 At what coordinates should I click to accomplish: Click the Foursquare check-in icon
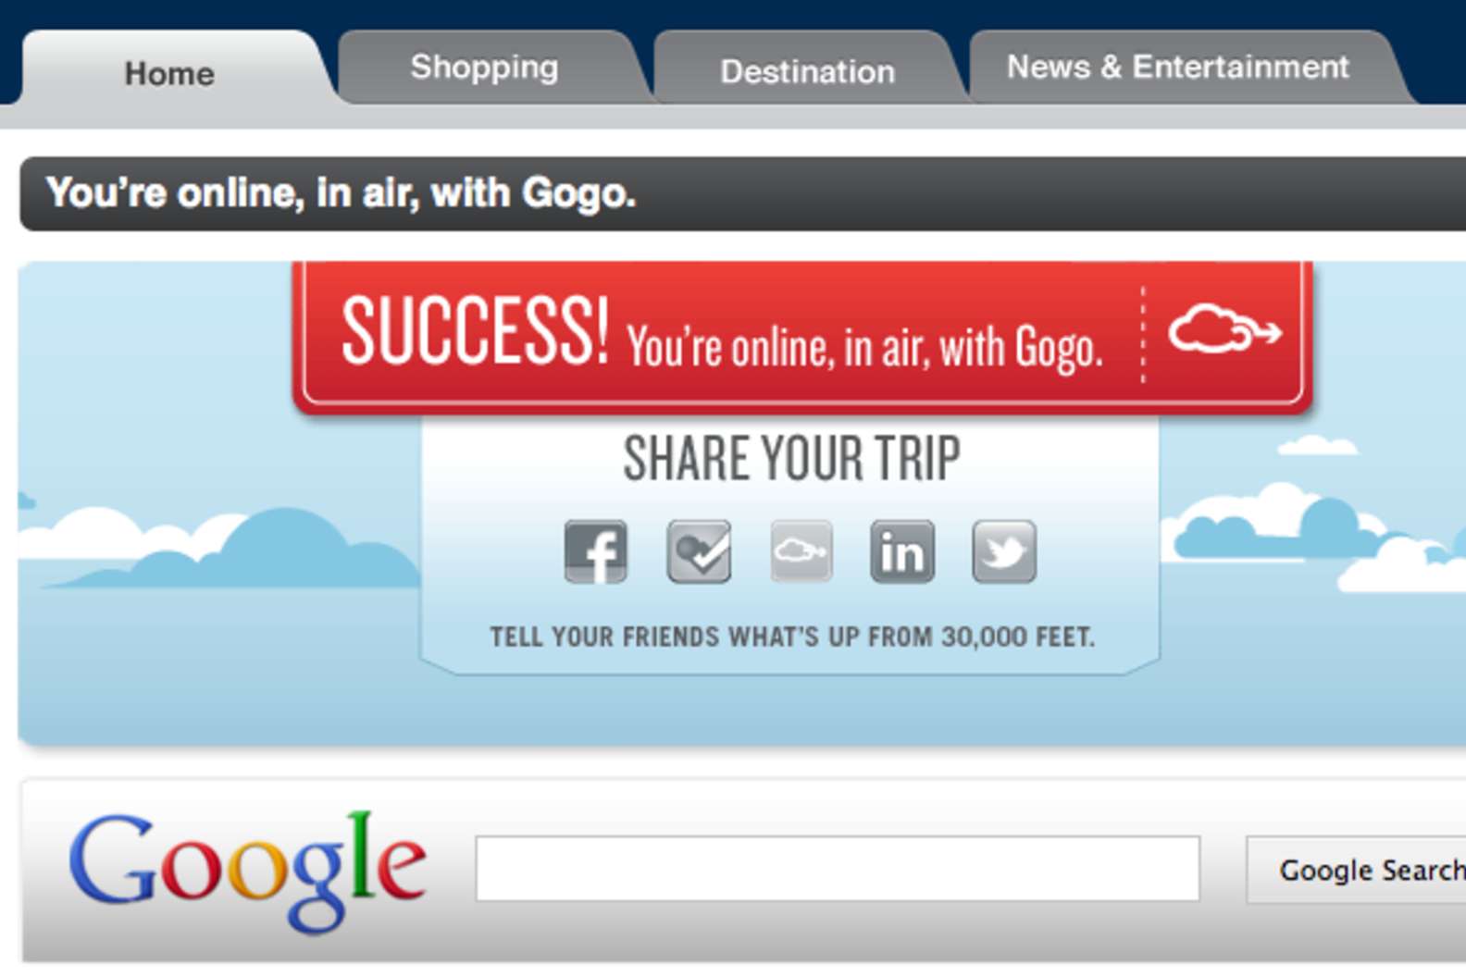(x=699, y=551)
